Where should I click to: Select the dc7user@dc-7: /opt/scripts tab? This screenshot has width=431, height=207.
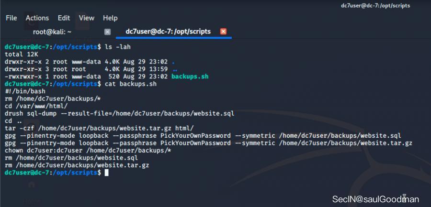168,32
